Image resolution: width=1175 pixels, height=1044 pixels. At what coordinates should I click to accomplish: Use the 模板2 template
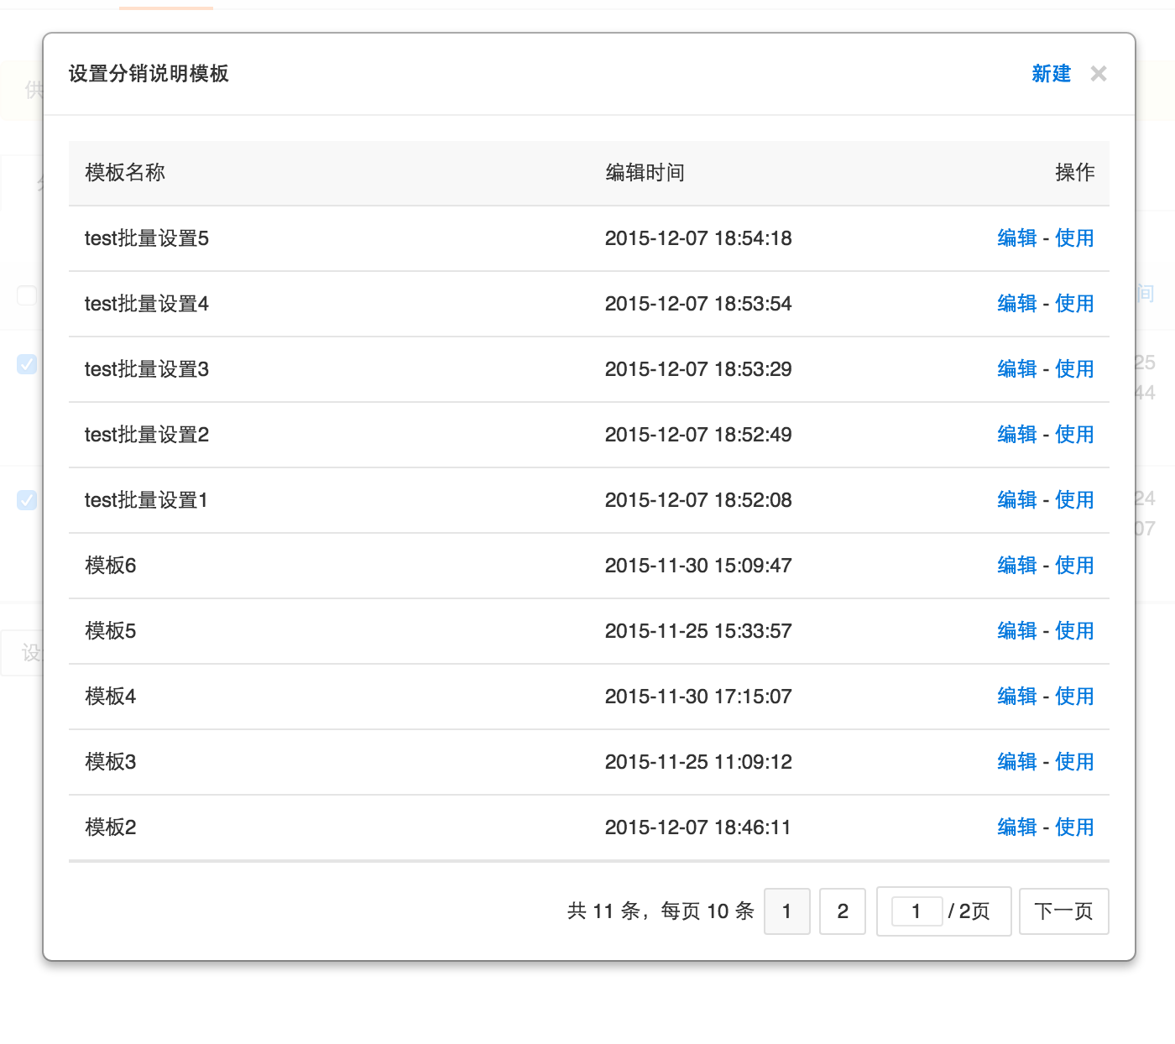1074,827
